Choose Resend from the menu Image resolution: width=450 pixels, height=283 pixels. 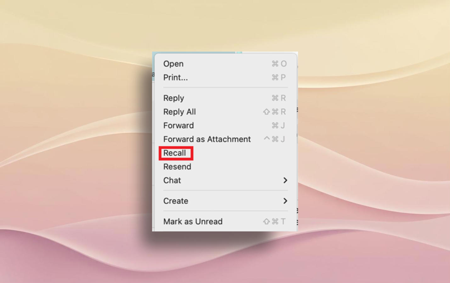click(225, 167)
